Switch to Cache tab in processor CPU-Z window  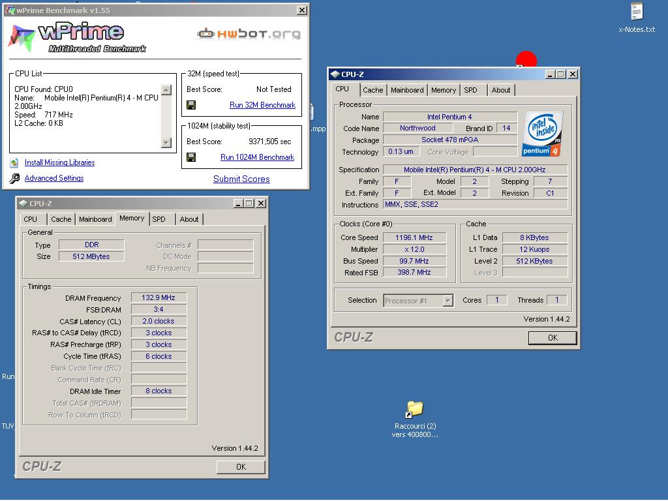tap(372, 90)
